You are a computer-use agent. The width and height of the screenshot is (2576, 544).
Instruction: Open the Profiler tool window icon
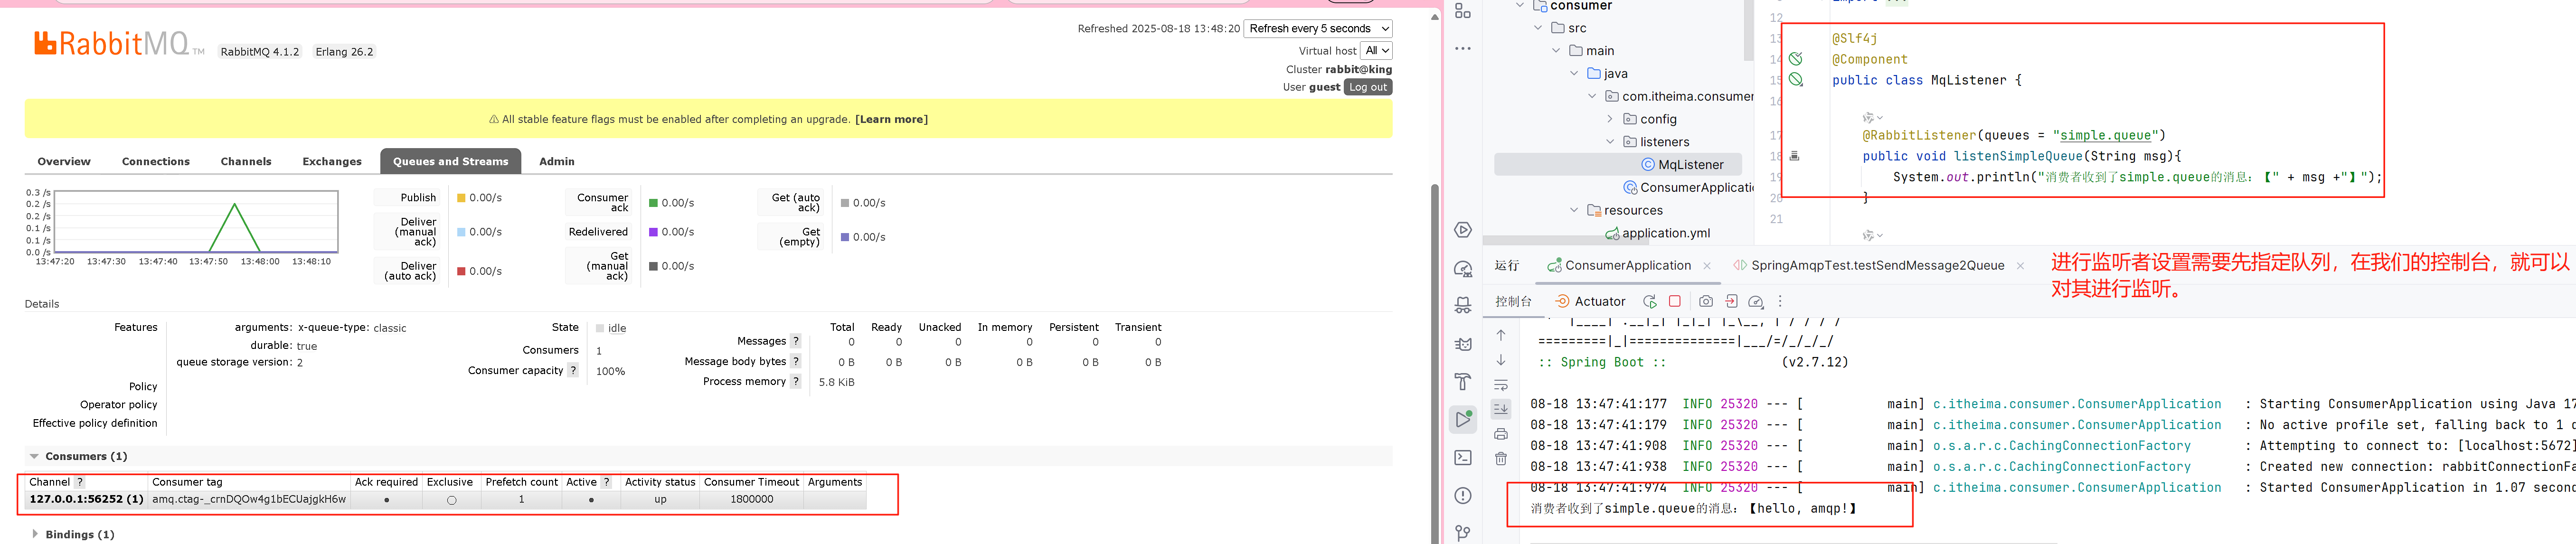pos(1463,269)
